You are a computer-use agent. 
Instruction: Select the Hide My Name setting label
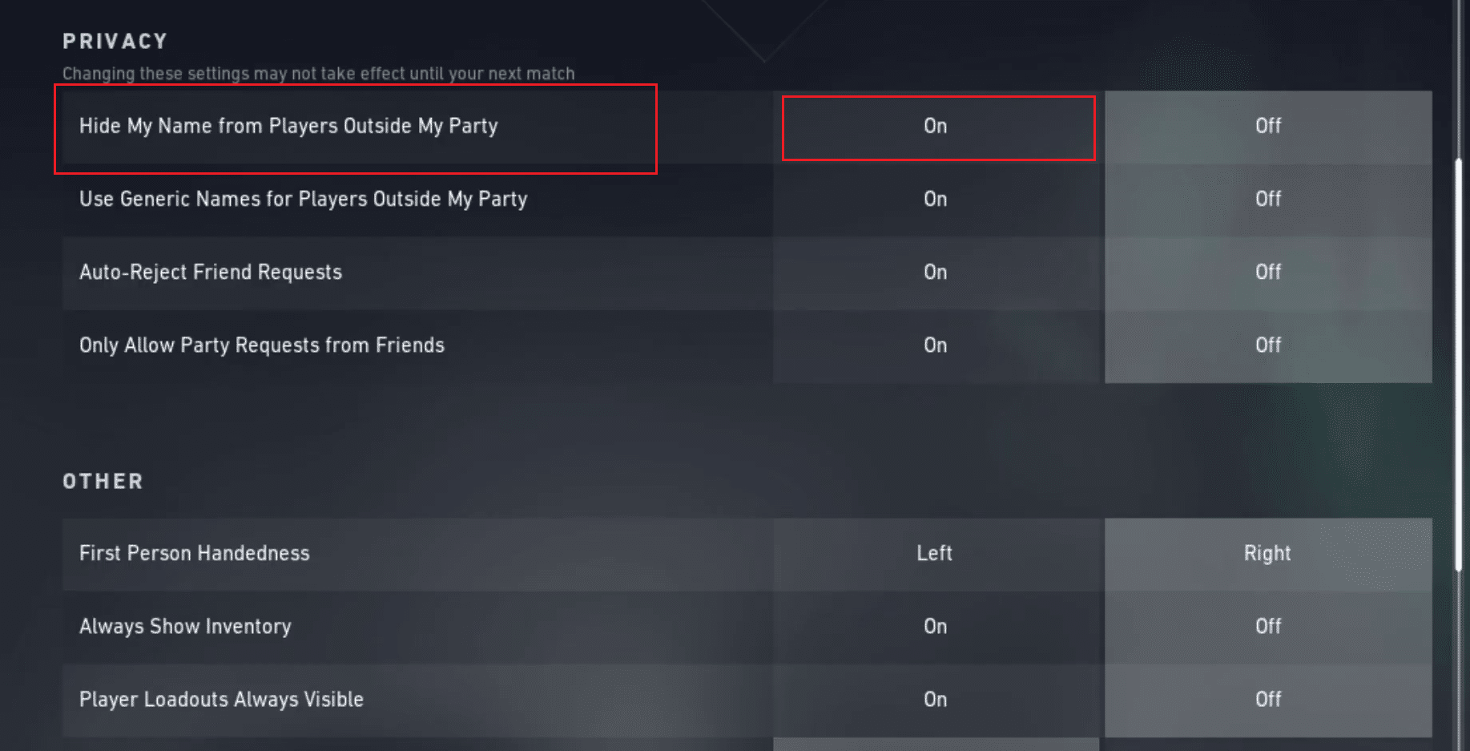pos(288,127)
